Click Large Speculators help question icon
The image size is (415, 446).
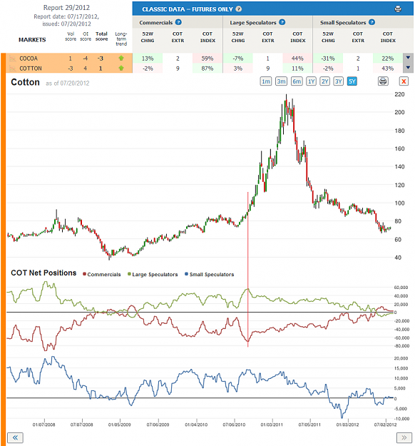click(282, 22)
